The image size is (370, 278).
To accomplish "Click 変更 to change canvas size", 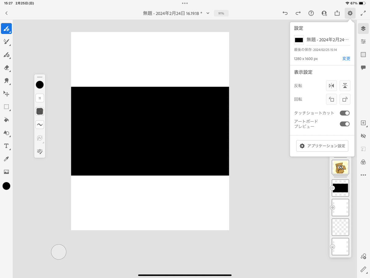I will pos(346,58).
